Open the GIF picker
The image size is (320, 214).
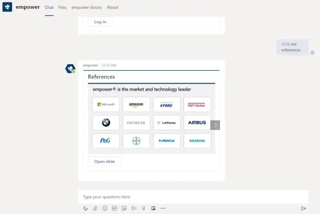114,208
